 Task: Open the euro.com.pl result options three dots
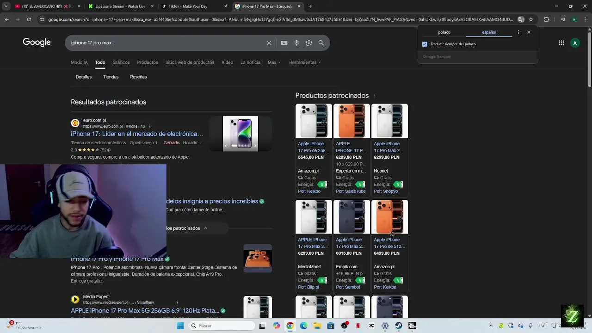149,126
